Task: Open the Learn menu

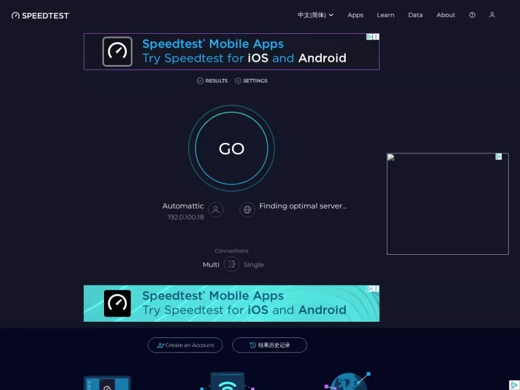Action: click(x=385, y=15)
